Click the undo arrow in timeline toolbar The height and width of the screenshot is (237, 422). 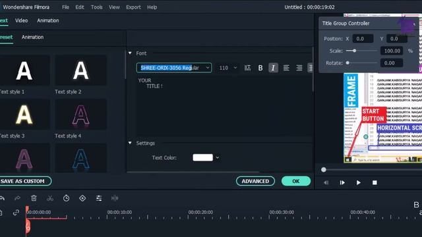coord(2,198)
